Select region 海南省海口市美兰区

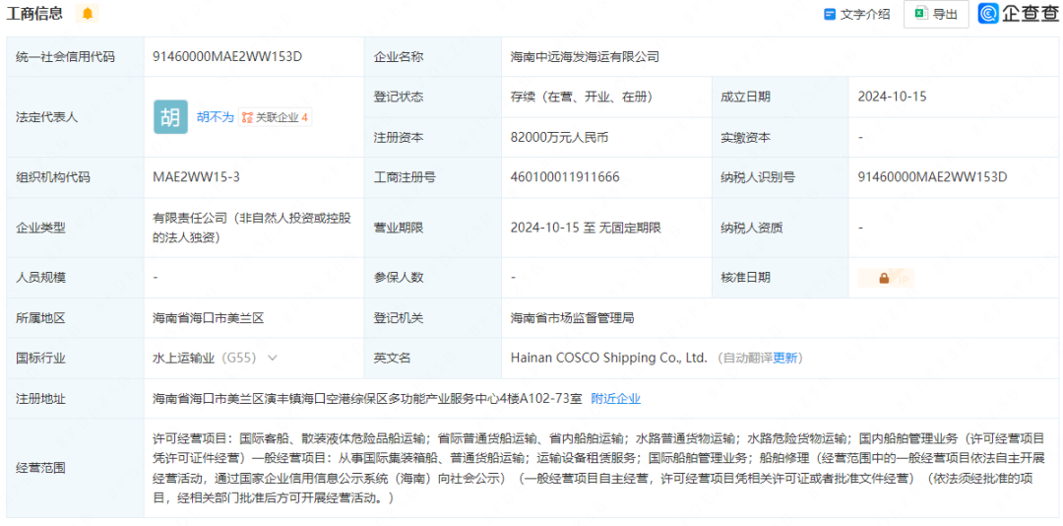(x=208, y=317)
